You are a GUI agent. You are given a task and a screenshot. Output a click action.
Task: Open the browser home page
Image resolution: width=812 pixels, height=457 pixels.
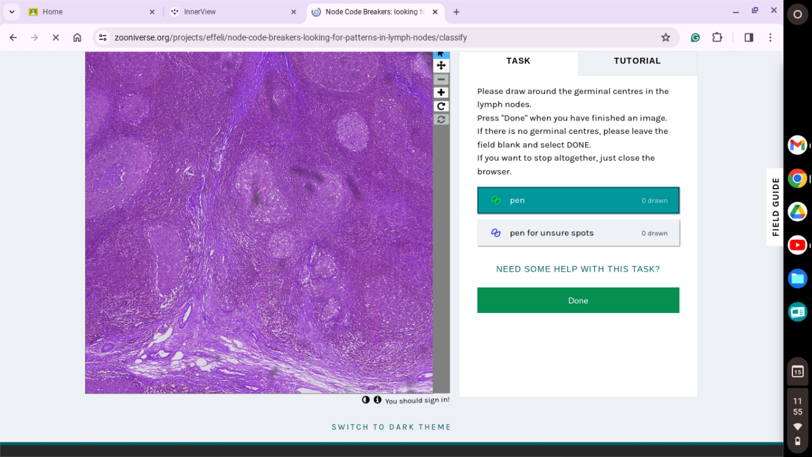(77, 37)
